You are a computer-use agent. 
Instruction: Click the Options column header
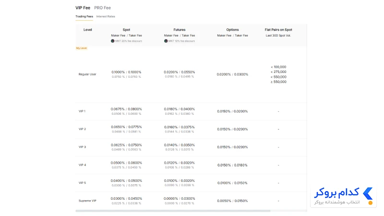[232, 30]
